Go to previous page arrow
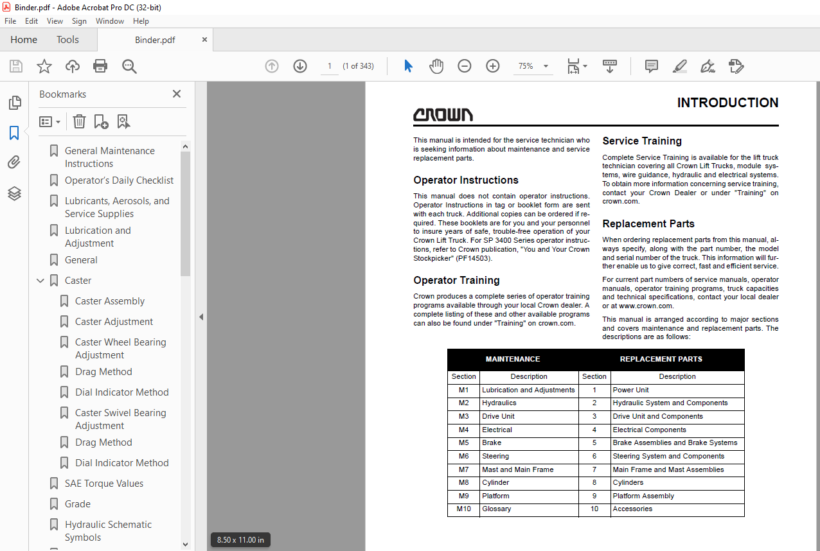820x551 pixels. 272,66
